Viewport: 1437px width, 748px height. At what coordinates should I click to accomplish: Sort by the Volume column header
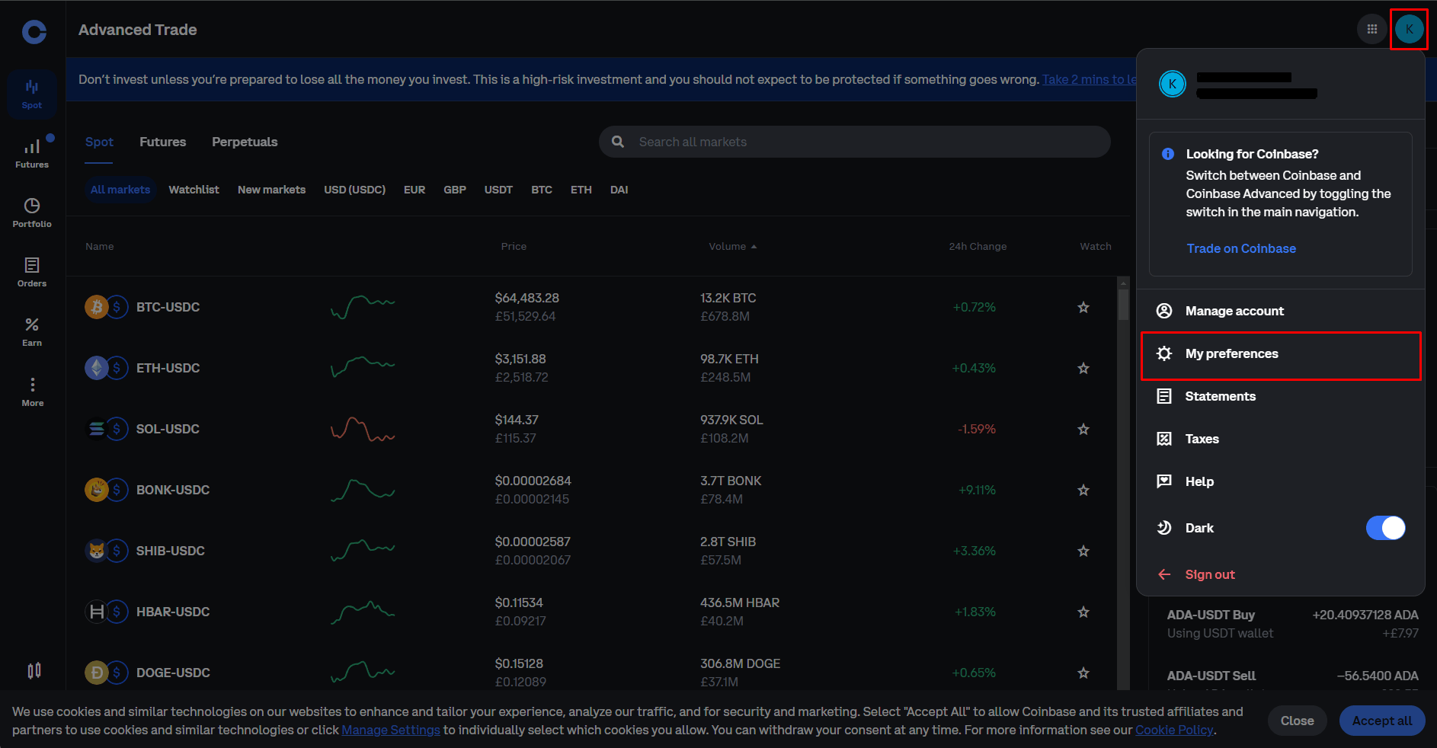pos(732,246)
